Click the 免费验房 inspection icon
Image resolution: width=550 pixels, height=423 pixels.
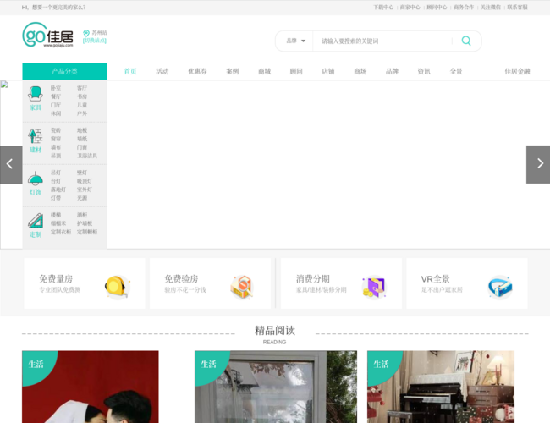[242, 287]
